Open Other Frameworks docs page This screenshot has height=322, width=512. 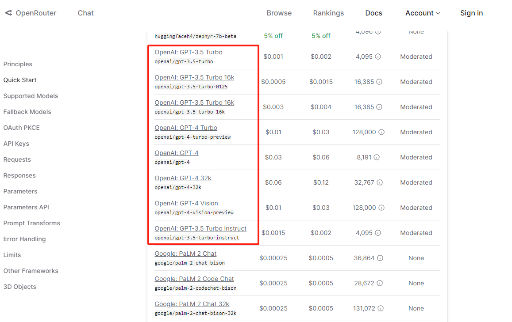31,271
